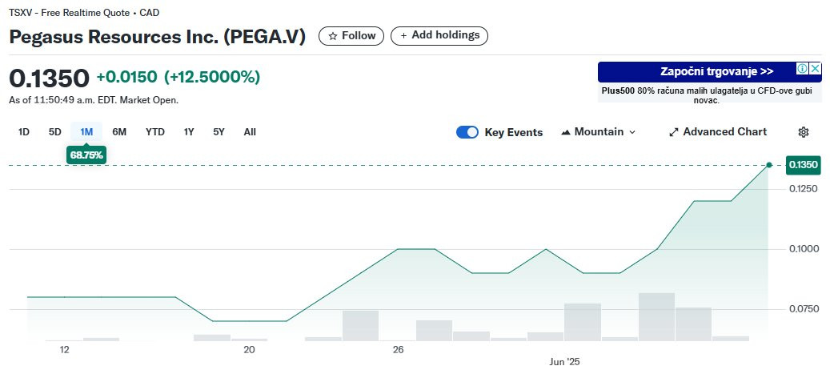Click the Advanced Chart expand arrows icon
Viewport: 830px width, 374px height.
pos(673,132)
